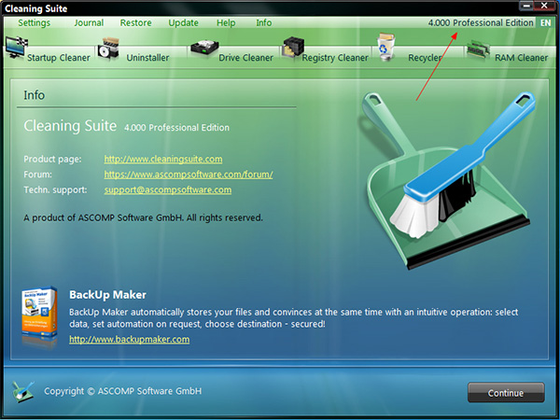The width and height of the screenshot is (560, 420).
Task: Click the support email address link
Action: coord(167,189)
